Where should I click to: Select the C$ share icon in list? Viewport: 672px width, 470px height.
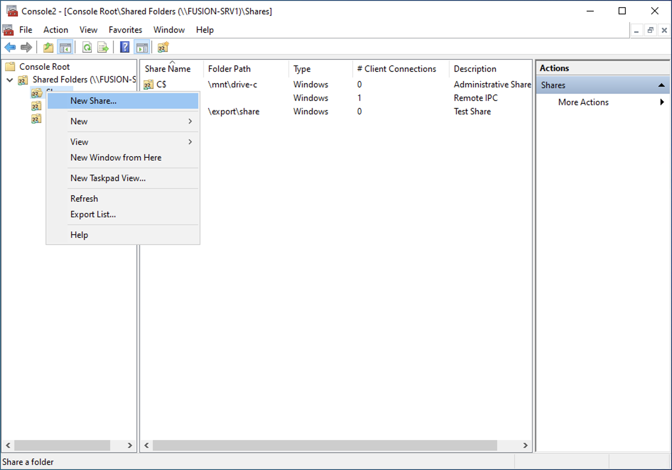148,84
